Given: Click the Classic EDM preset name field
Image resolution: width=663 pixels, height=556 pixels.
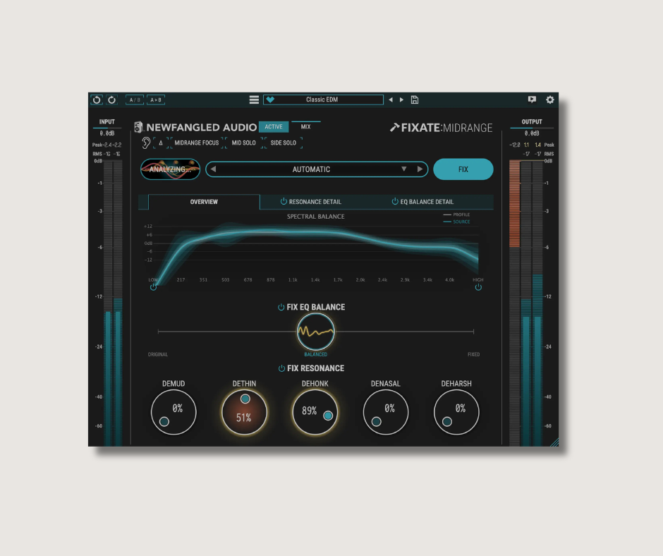Looking at the screenshot, I should (x=323, y=100).
